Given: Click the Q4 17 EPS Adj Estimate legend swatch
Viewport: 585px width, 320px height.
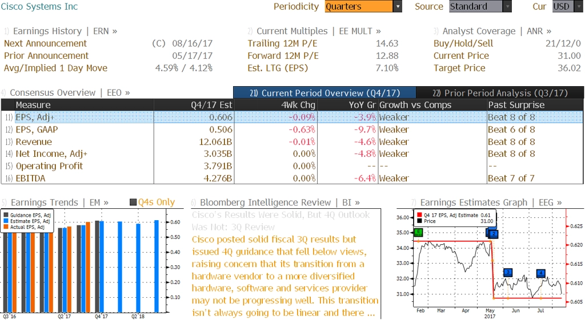Looking at the screenshot, I should point(419,215).
